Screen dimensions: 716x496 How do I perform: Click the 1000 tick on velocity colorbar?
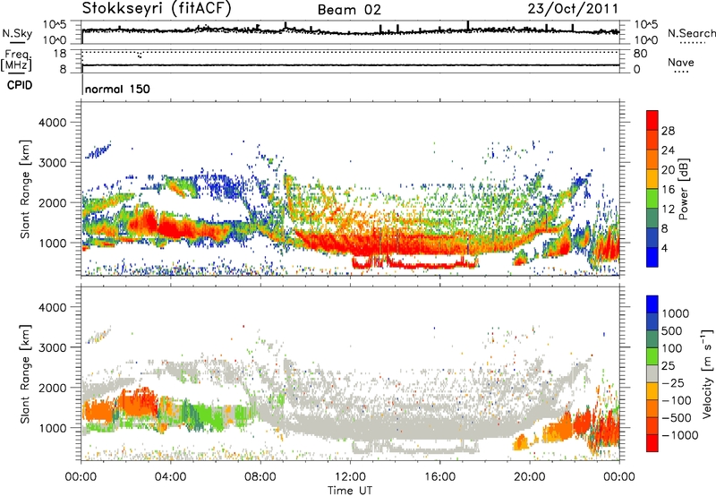point(676,313)
